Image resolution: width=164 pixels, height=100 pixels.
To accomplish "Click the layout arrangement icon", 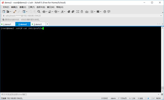I will click(98, 12).
